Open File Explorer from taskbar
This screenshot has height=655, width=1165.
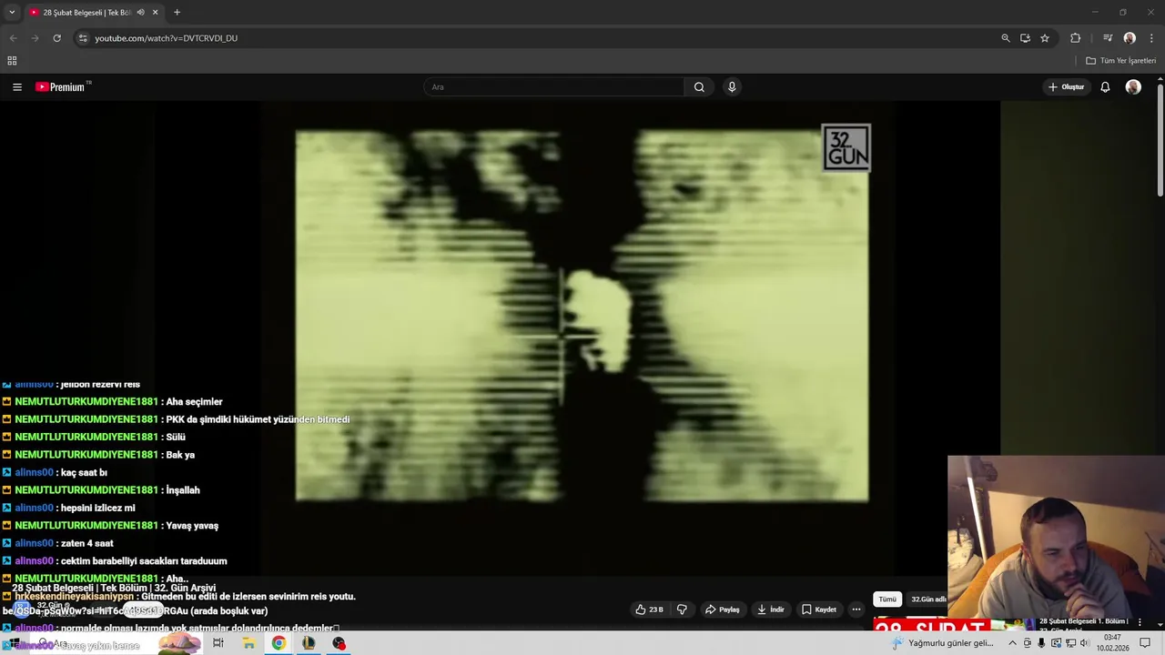pyautogui.click(x=248, y=643)
